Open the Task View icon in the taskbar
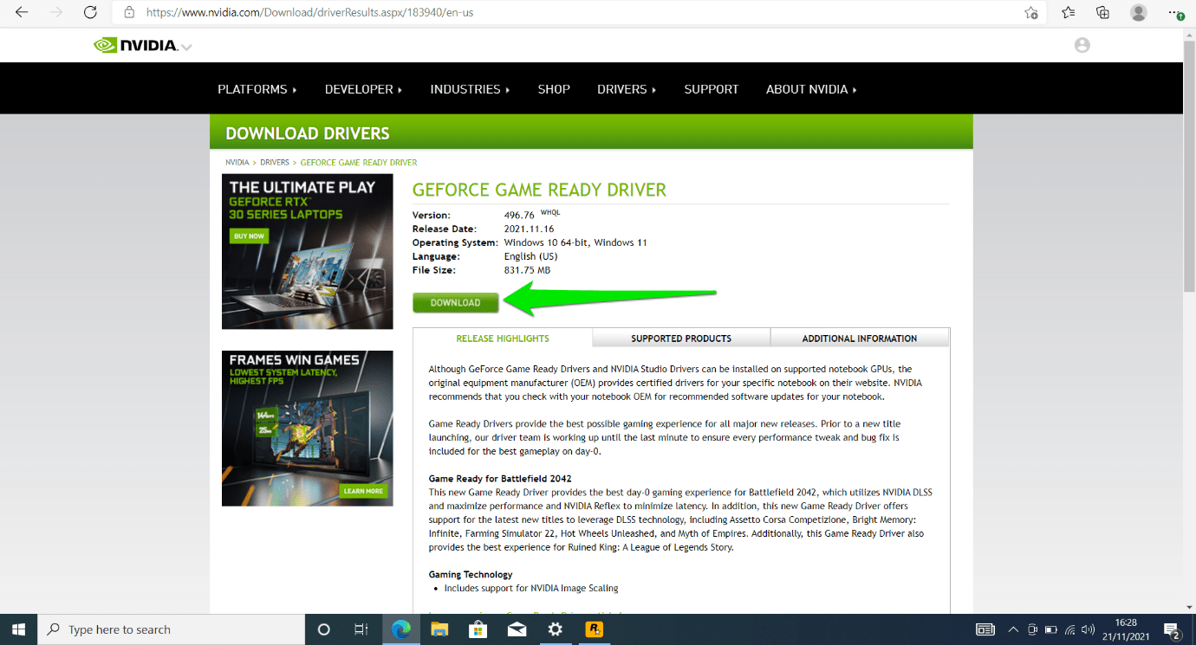 [362, 629]
